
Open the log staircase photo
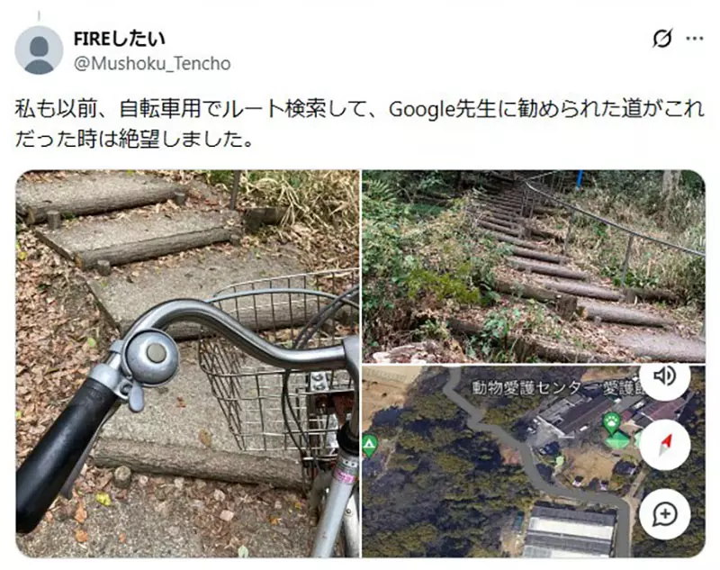[534, 266]
